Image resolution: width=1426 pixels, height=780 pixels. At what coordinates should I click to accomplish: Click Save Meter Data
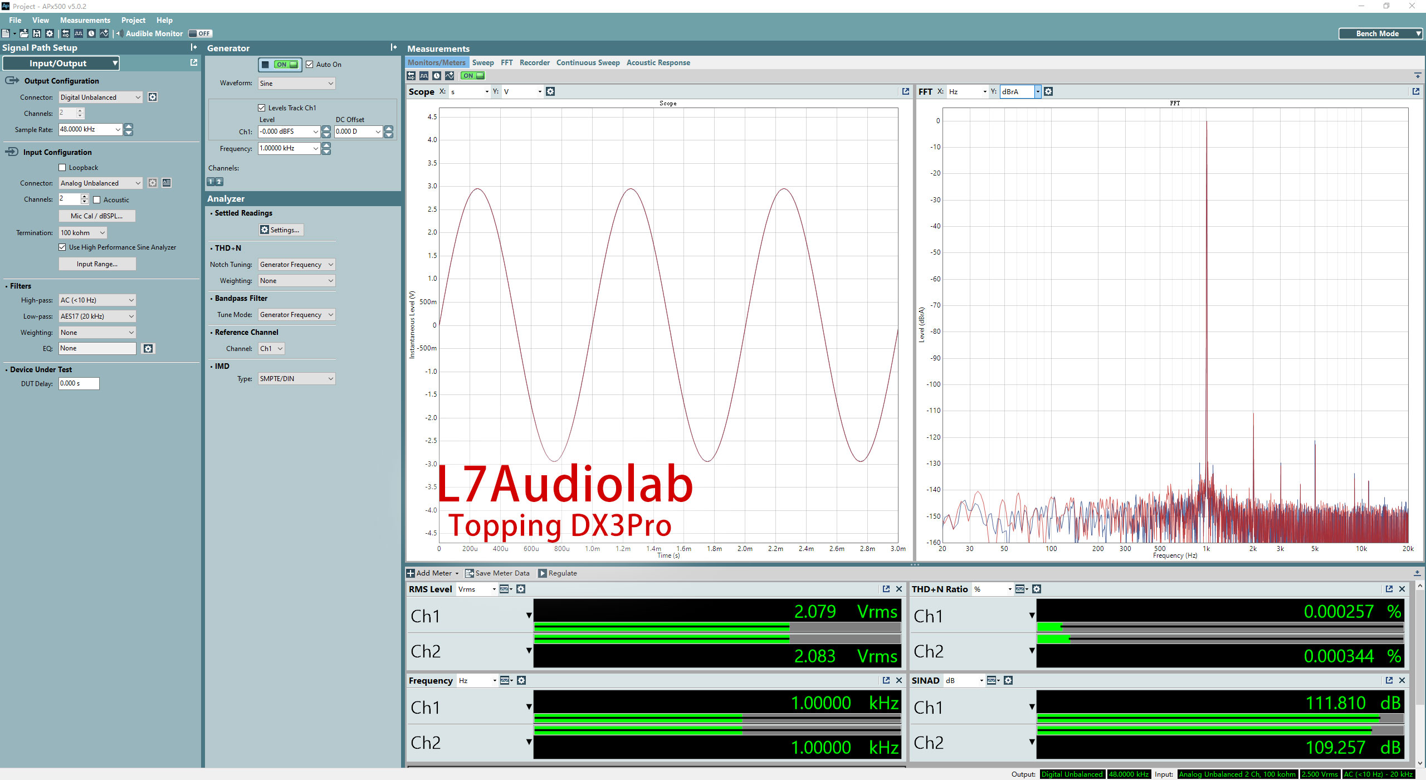497,573
